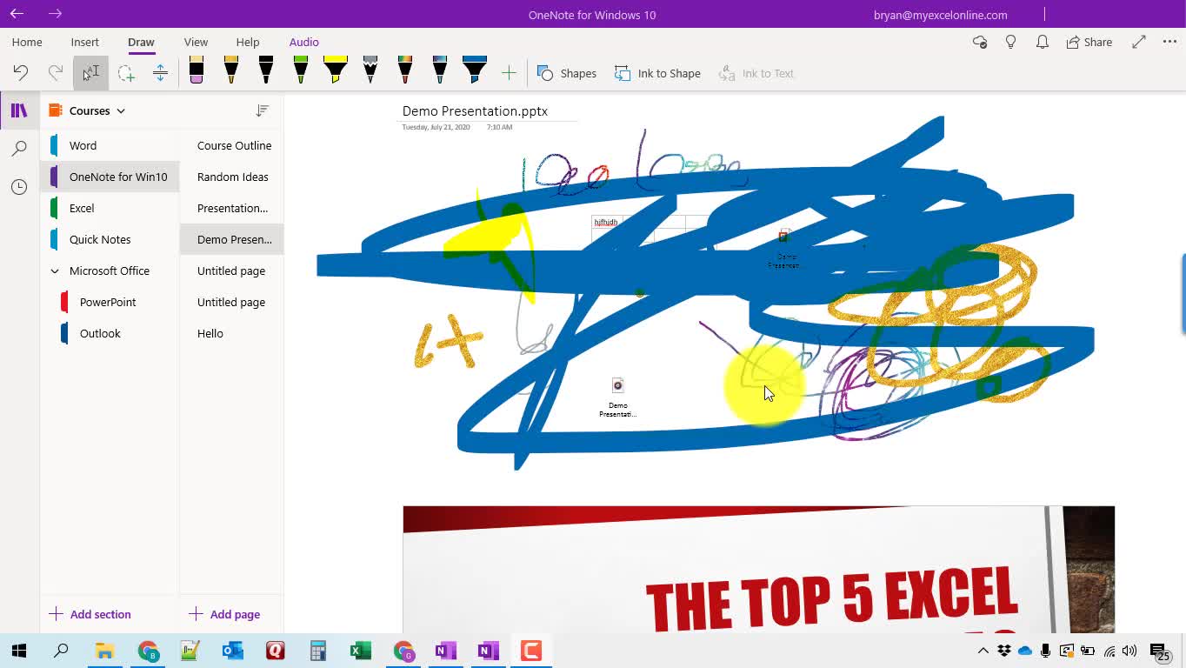Open the notification bell

pos(1042,42)
